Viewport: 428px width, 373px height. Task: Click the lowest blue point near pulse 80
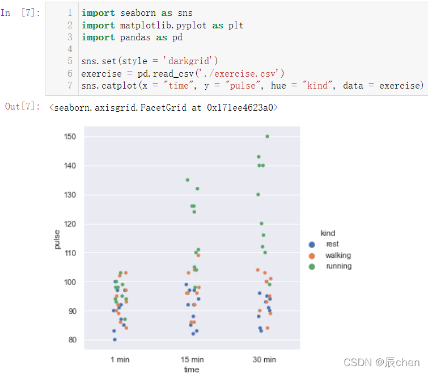pos(115,340)
